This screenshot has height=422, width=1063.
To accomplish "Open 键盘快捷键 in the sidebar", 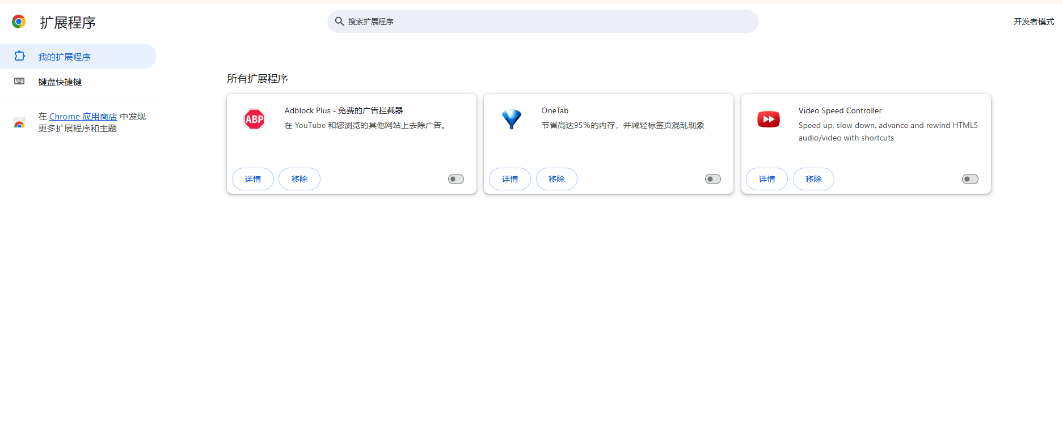I will 78,82.
